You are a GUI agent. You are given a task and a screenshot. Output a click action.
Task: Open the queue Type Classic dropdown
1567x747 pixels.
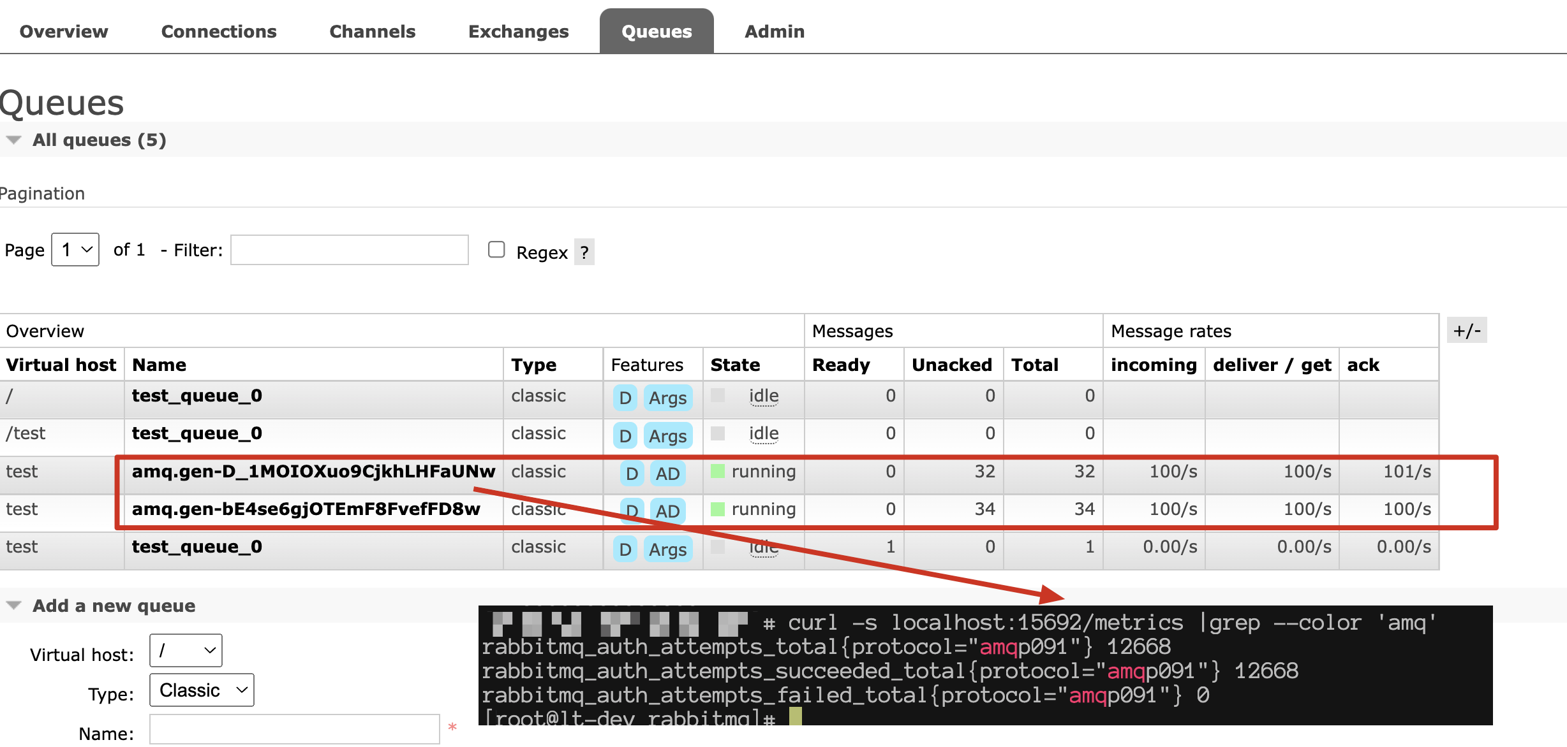coord(202,690)
